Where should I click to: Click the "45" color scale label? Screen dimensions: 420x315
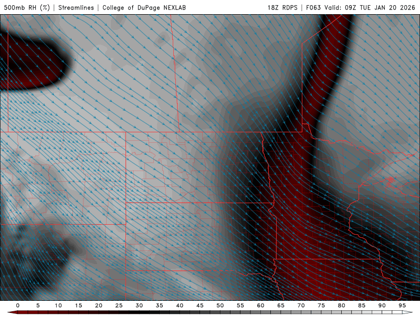[200, 306]
